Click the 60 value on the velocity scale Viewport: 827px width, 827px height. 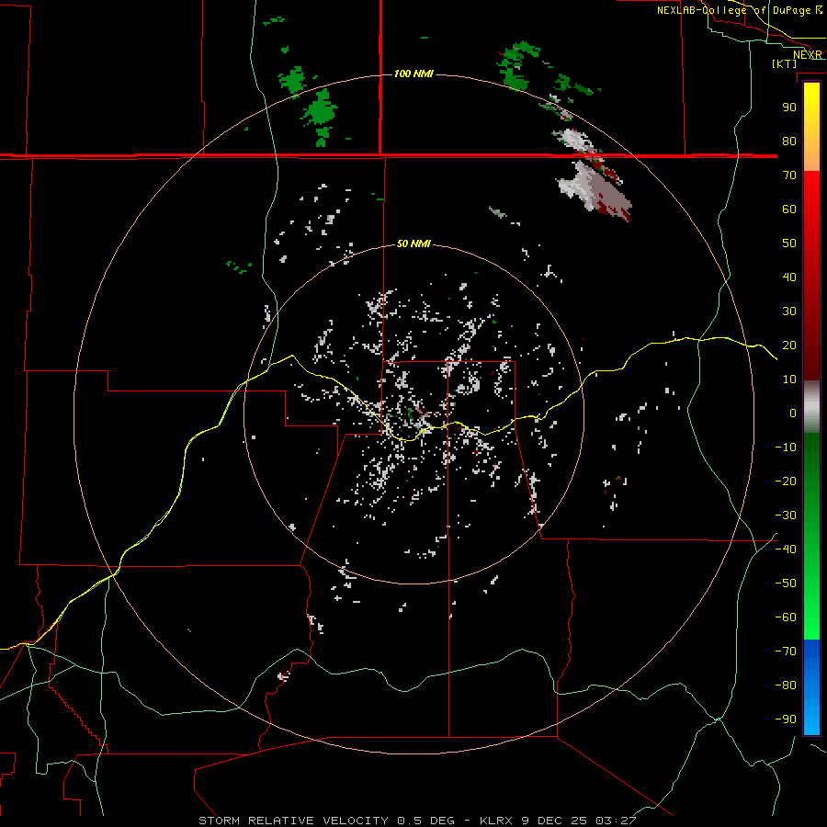click(x=789, y=210)
